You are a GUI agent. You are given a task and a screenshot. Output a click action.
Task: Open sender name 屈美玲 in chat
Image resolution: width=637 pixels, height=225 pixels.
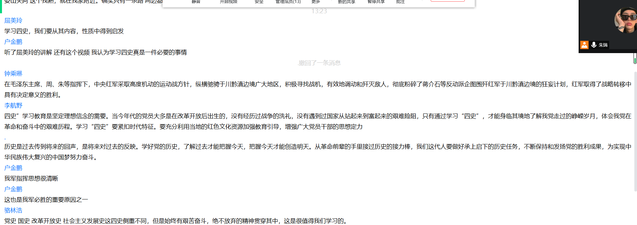13,21
